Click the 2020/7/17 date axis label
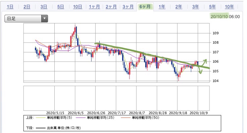This screenshot has width=247, height=133. pyautogui.click(x=117, y=113)
